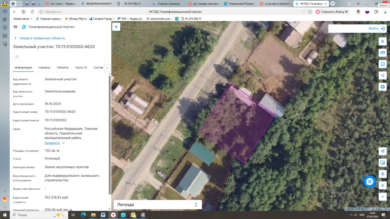Open the Облако Mail.ru bookmark
Viewport: 390px width, 219px height.
pyautogui.click(x=76, y=19)
